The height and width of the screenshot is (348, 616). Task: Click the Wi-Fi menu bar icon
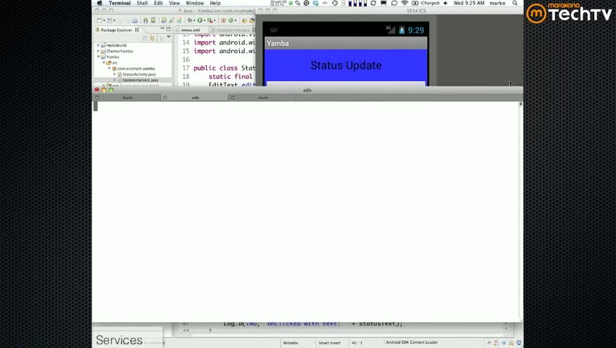coord(404,3)
